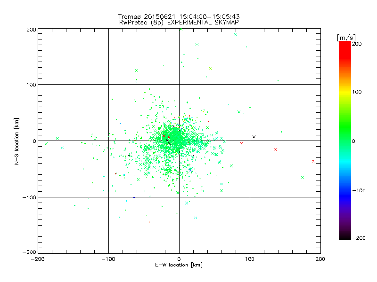Viewport: 377px width, 282px height.
Task: Click the x-axis '-200' tick label
Action: [x=38, y=259]
